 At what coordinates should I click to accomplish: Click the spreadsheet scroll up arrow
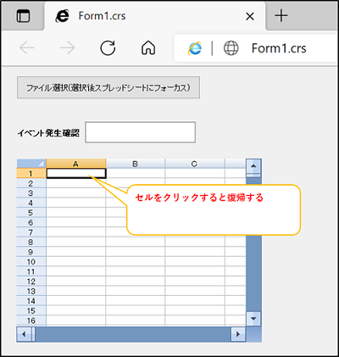(x=253, y=166)
